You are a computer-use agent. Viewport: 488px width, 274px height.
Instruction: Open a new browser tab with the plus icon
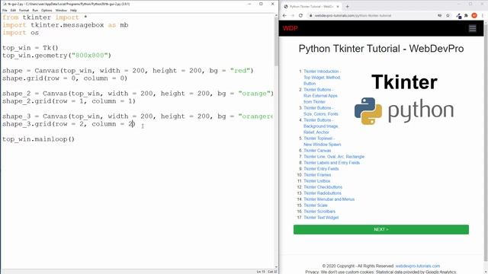click(348, 7)
